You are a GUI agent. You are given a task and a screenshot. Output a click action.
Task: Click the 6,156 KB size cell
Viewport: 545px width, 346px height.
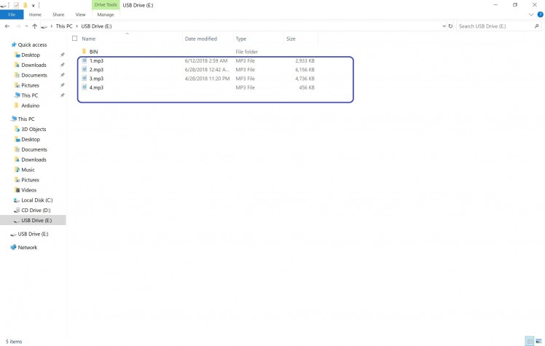(x=305, y=69)
